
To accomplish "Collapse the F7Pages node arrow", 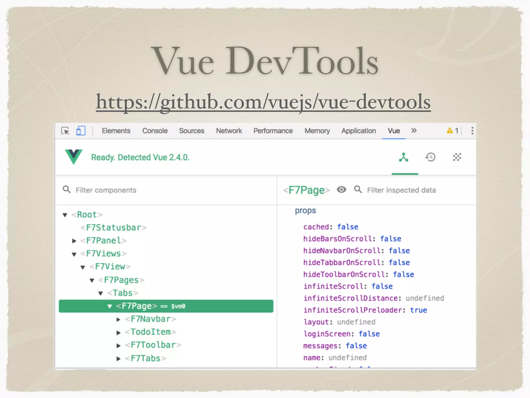I will tap(92, 280).
